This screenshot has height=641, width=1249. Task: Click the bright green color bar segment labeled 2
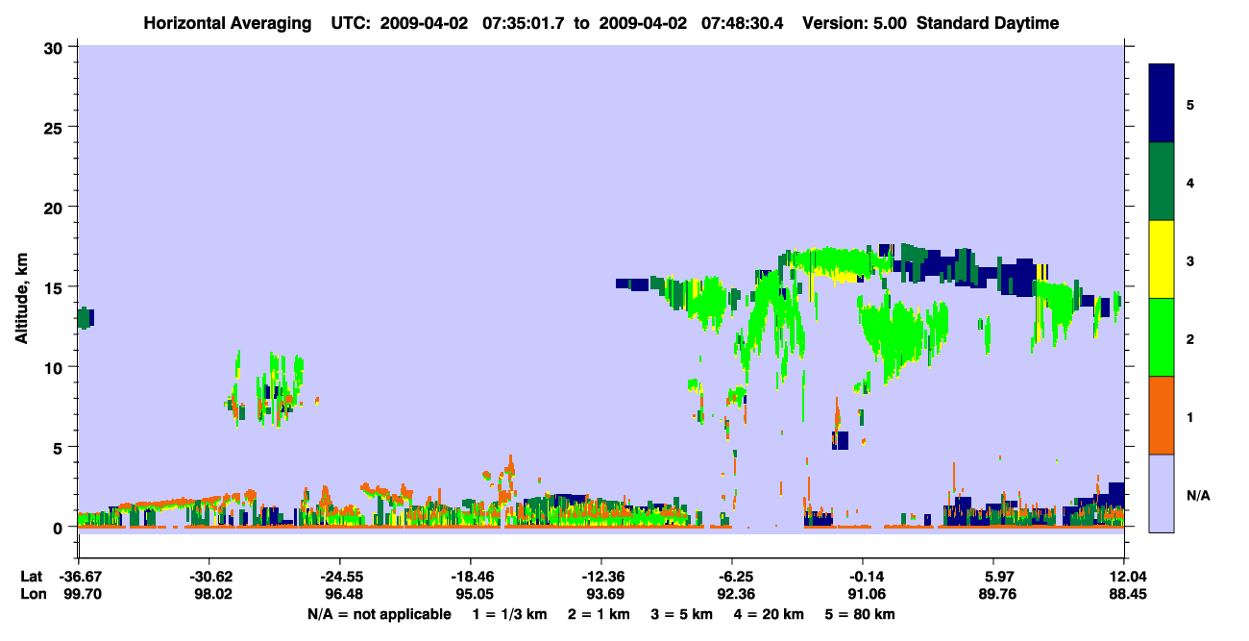pos(1162,337)
